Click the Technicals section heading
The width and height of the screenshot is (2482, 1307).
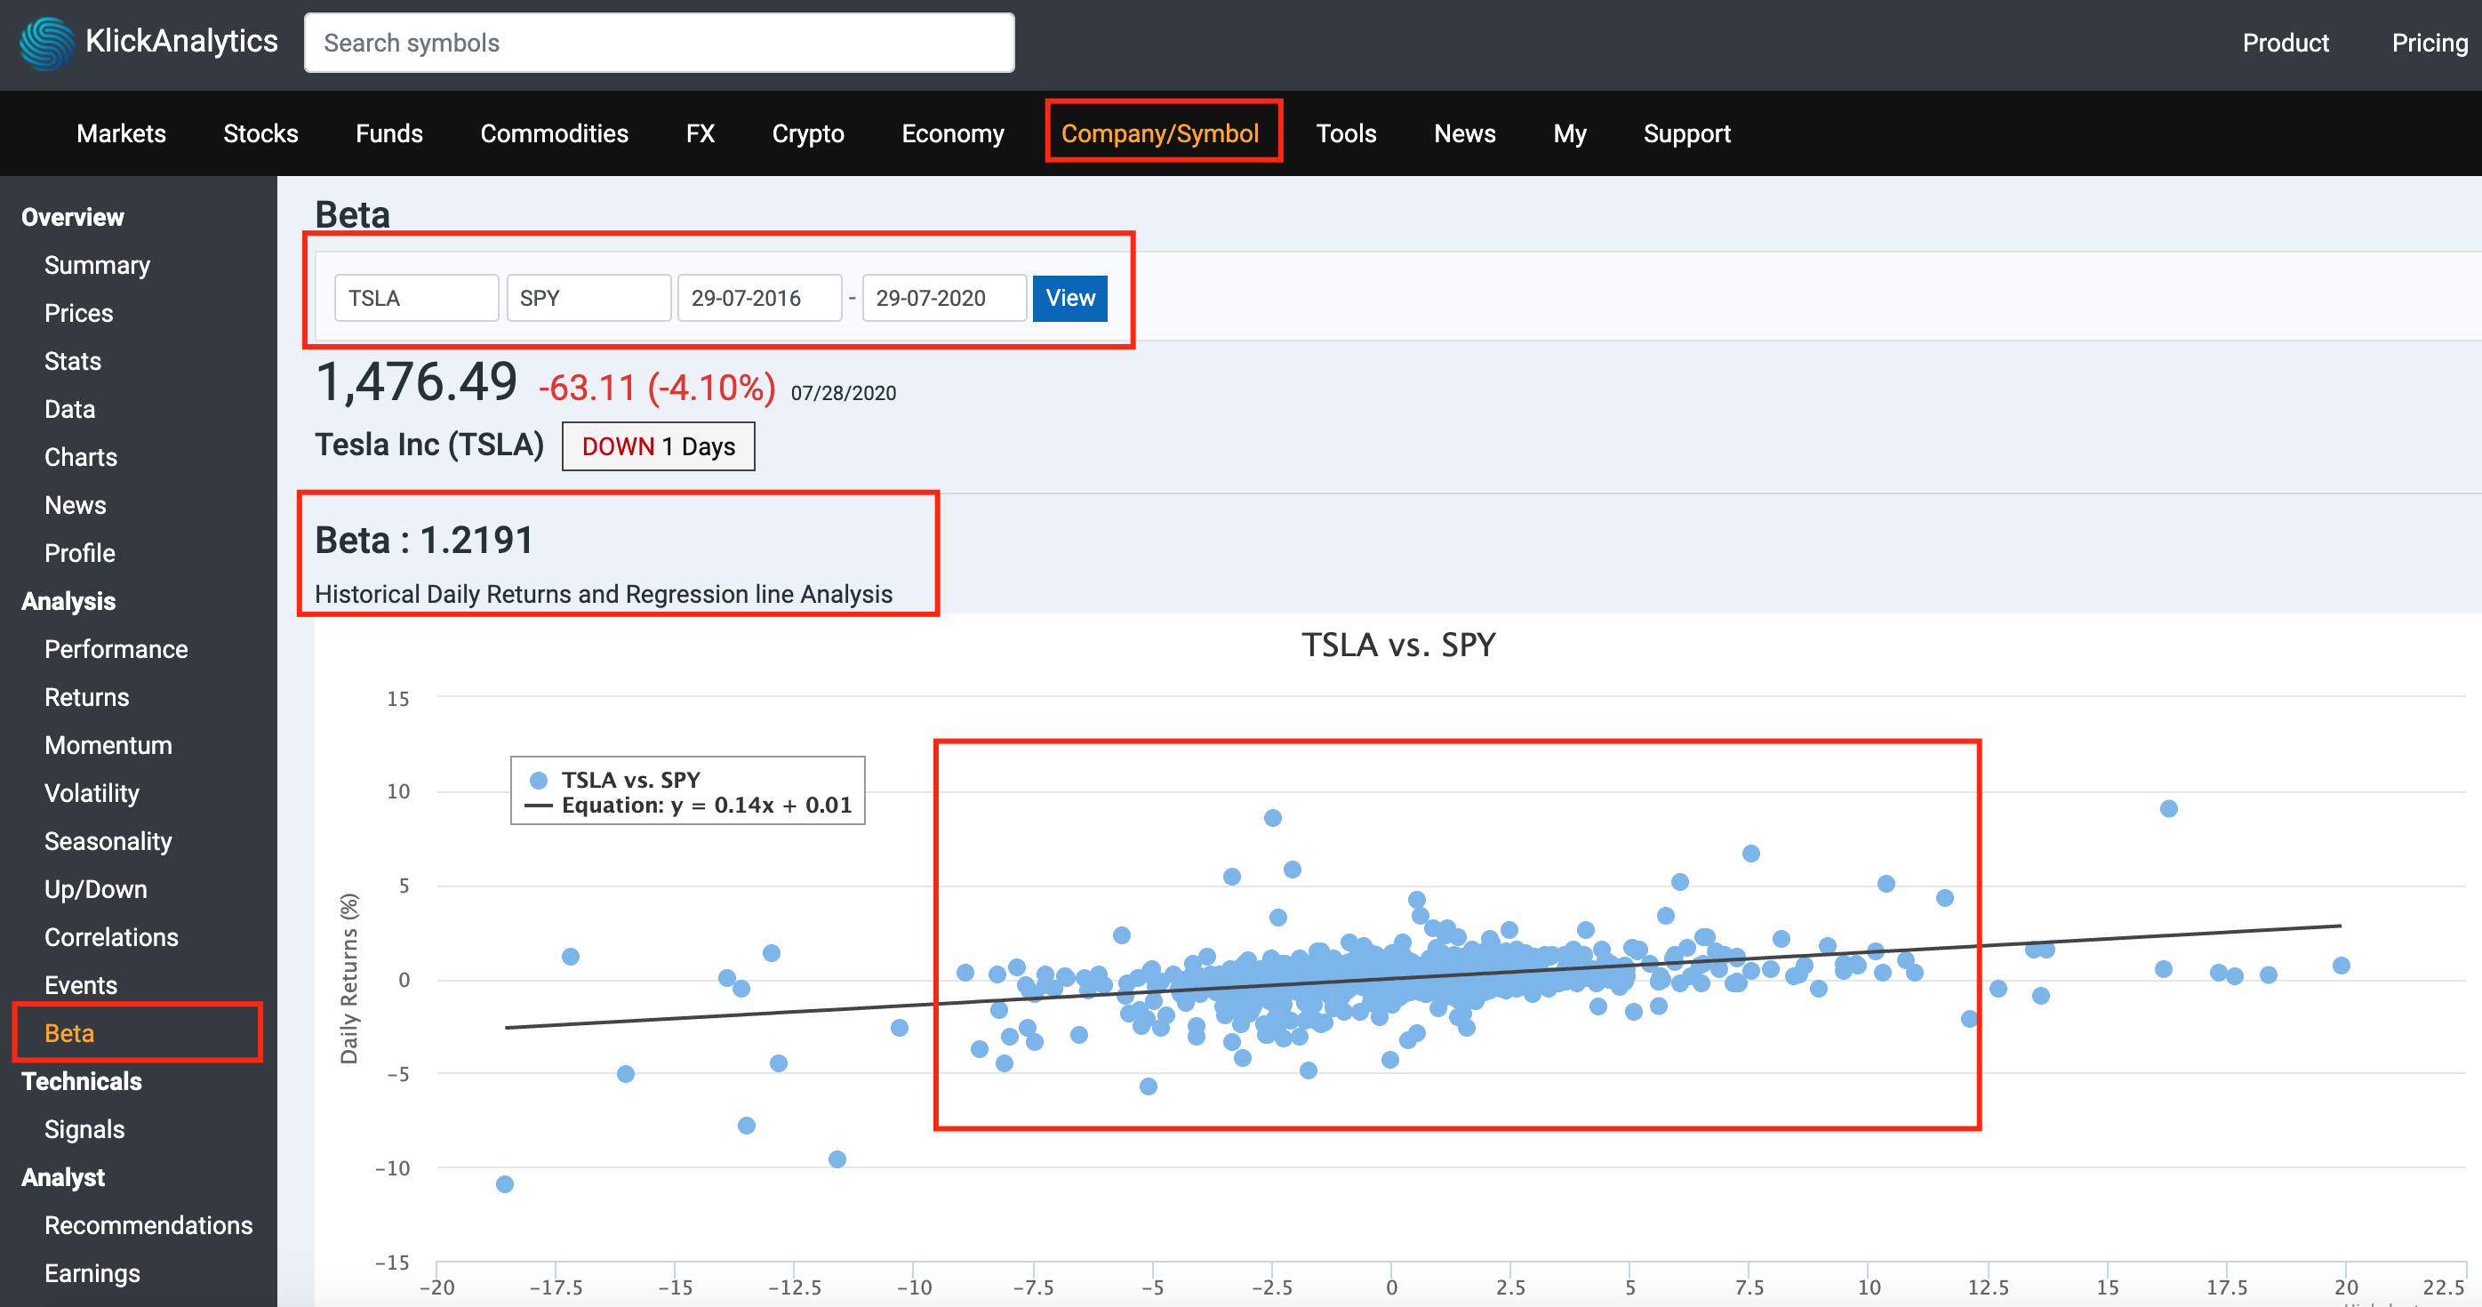(x=82, y=1081)
